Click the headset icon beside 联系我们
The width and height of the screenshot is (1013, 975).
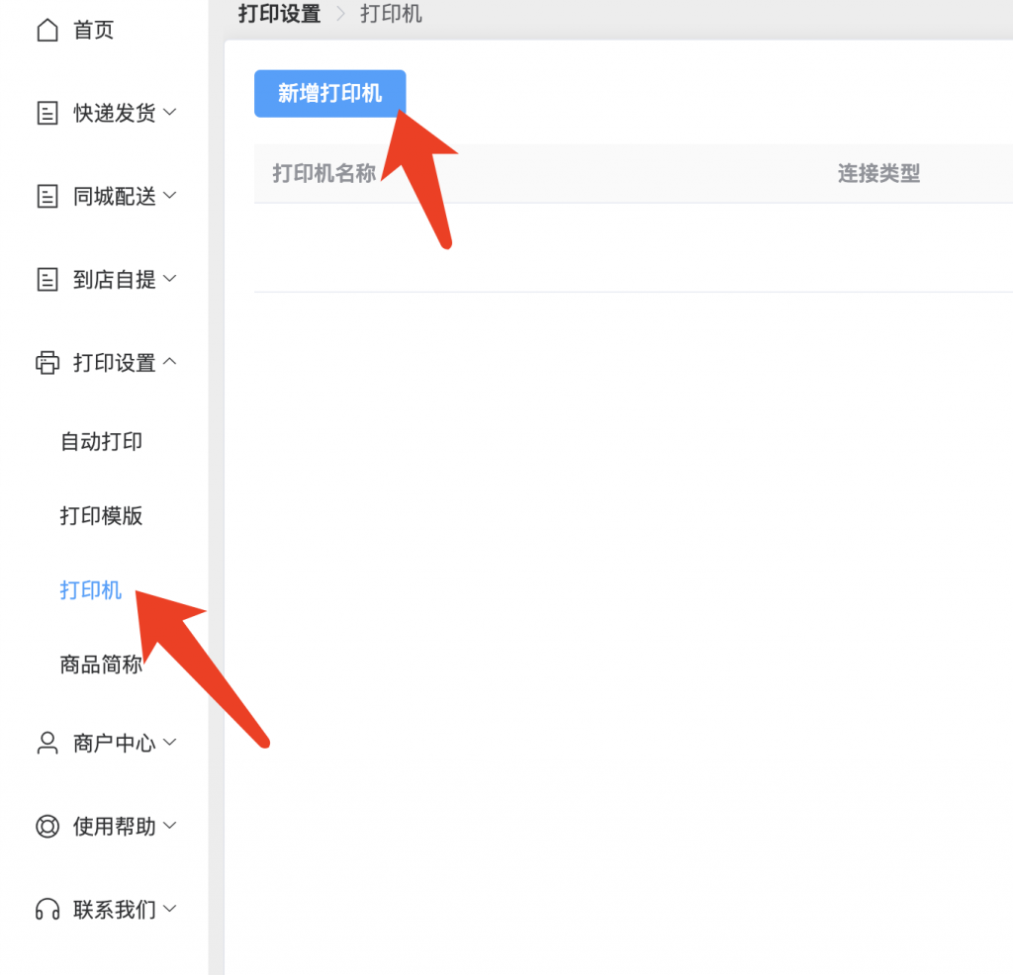click(46, 909)
